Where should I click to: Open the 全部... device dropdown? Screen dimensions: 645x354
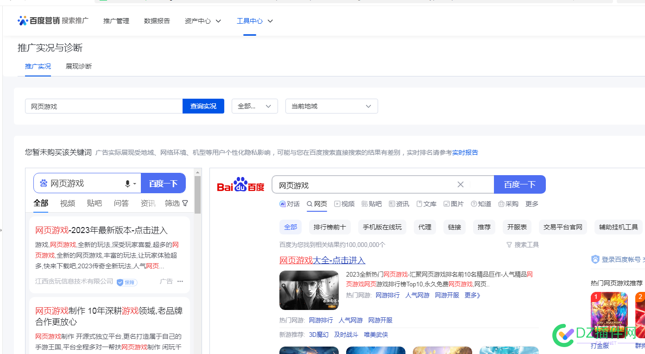(255, 106)
